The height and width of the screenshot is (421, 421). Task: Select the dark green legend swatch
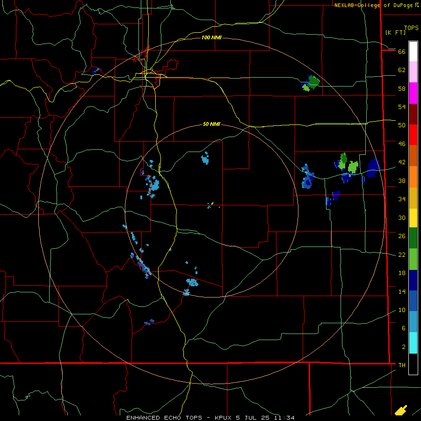pyautogui.click(x=413, y=238)
